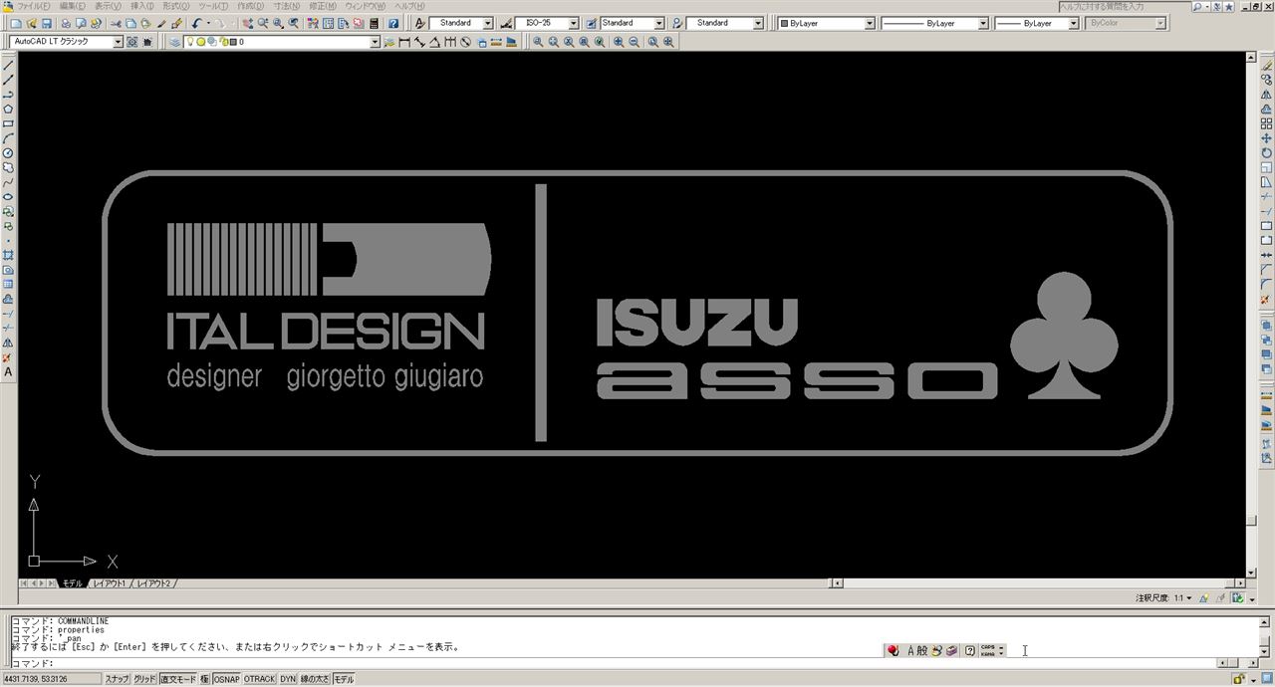Click the Dimension Style icon before ISO-25
Screen dimensions: 1275x687
(506, 23)
